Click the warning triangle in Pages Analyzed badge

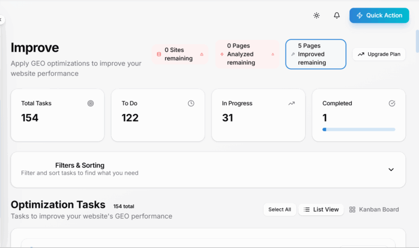point(273,55)
